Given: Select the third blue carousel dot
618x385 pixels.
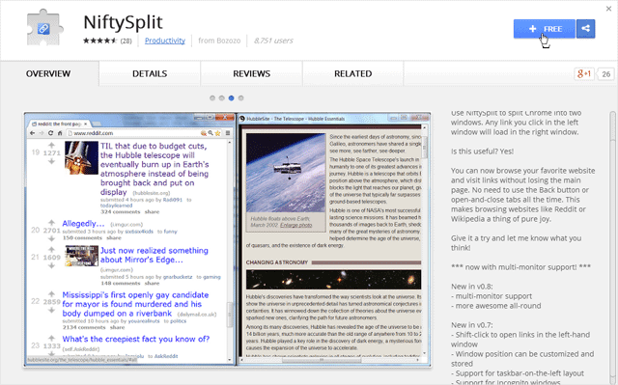Looking at the screenshot, I should click(232, 98).
